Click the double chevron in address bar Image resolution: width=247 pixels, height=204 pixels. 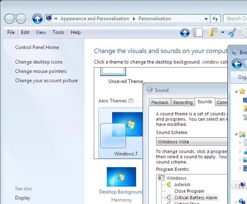(x=56, y=19)
